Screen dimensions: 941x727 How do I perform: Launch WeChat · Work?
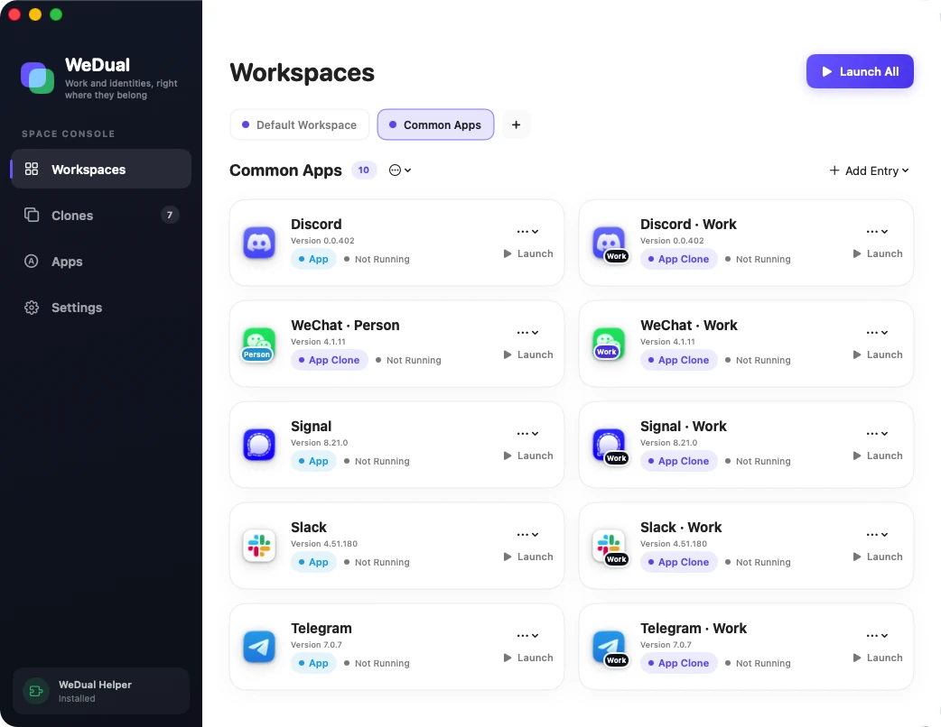pos(878,354)
